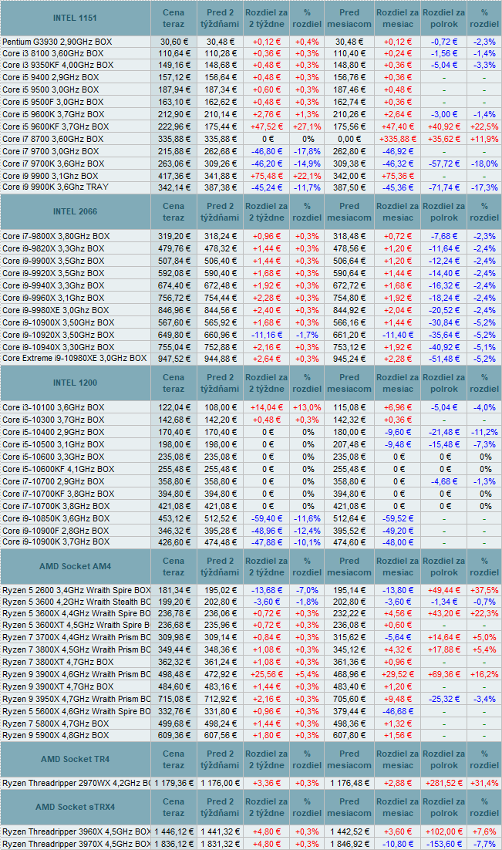Screen dimensions: 502x850
Task: Click Core i9 9900K 3,6Ghz TRAY
Action: [x=56, y=187]
